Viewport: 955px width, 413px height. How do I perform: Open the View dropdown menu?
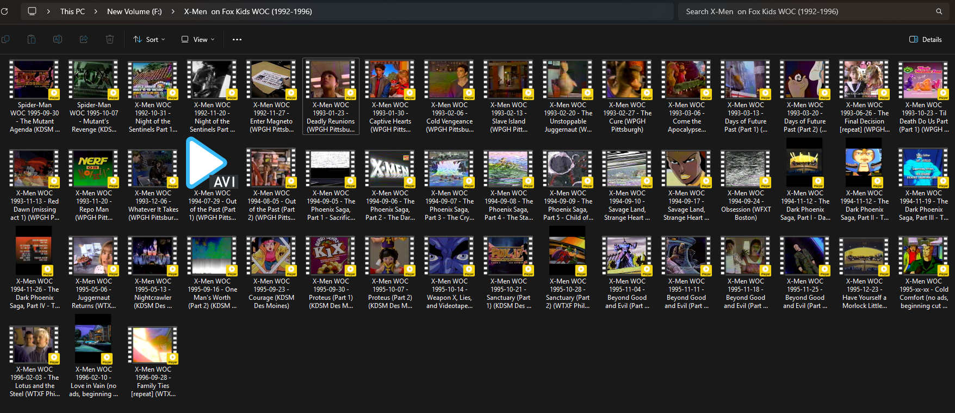click(x=198, y=39)
